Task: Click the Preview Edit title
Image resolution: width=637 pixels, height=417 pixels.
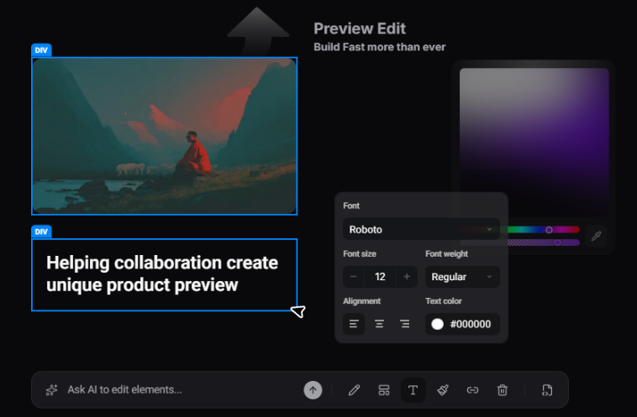Action: click(360, 29)
